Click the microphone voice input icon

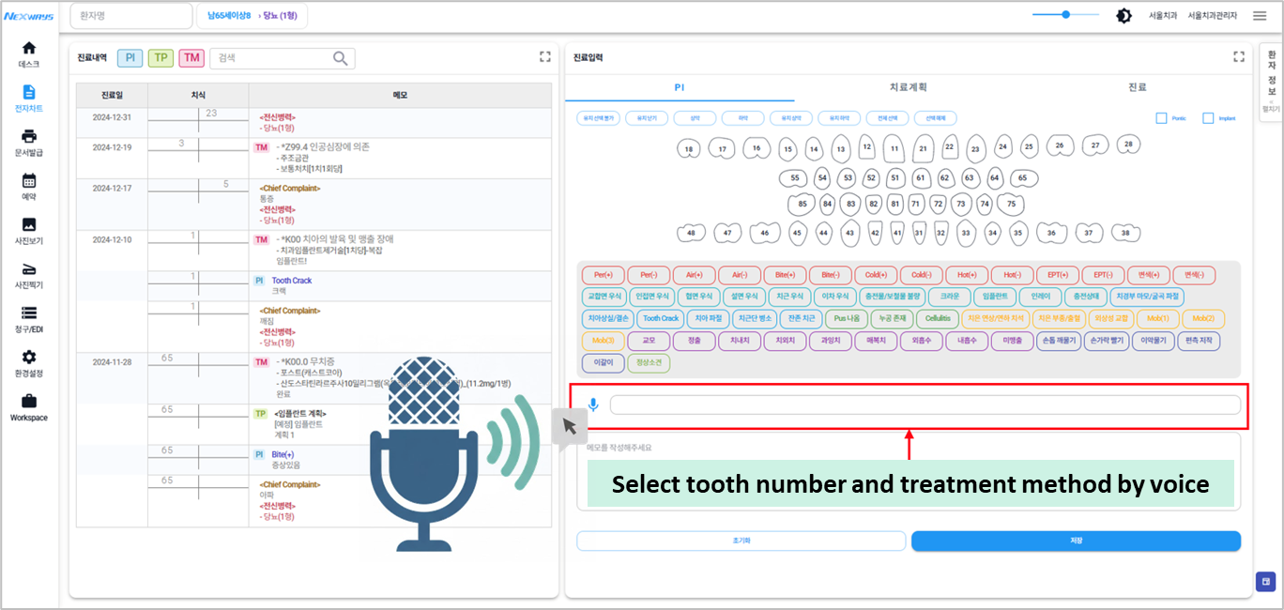591,403
